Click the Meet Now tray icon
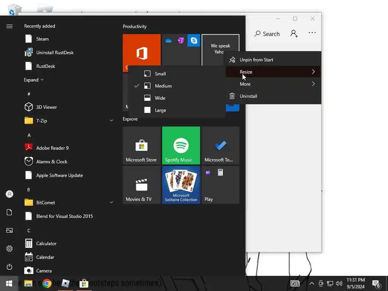388x291 pixels. 321,283
